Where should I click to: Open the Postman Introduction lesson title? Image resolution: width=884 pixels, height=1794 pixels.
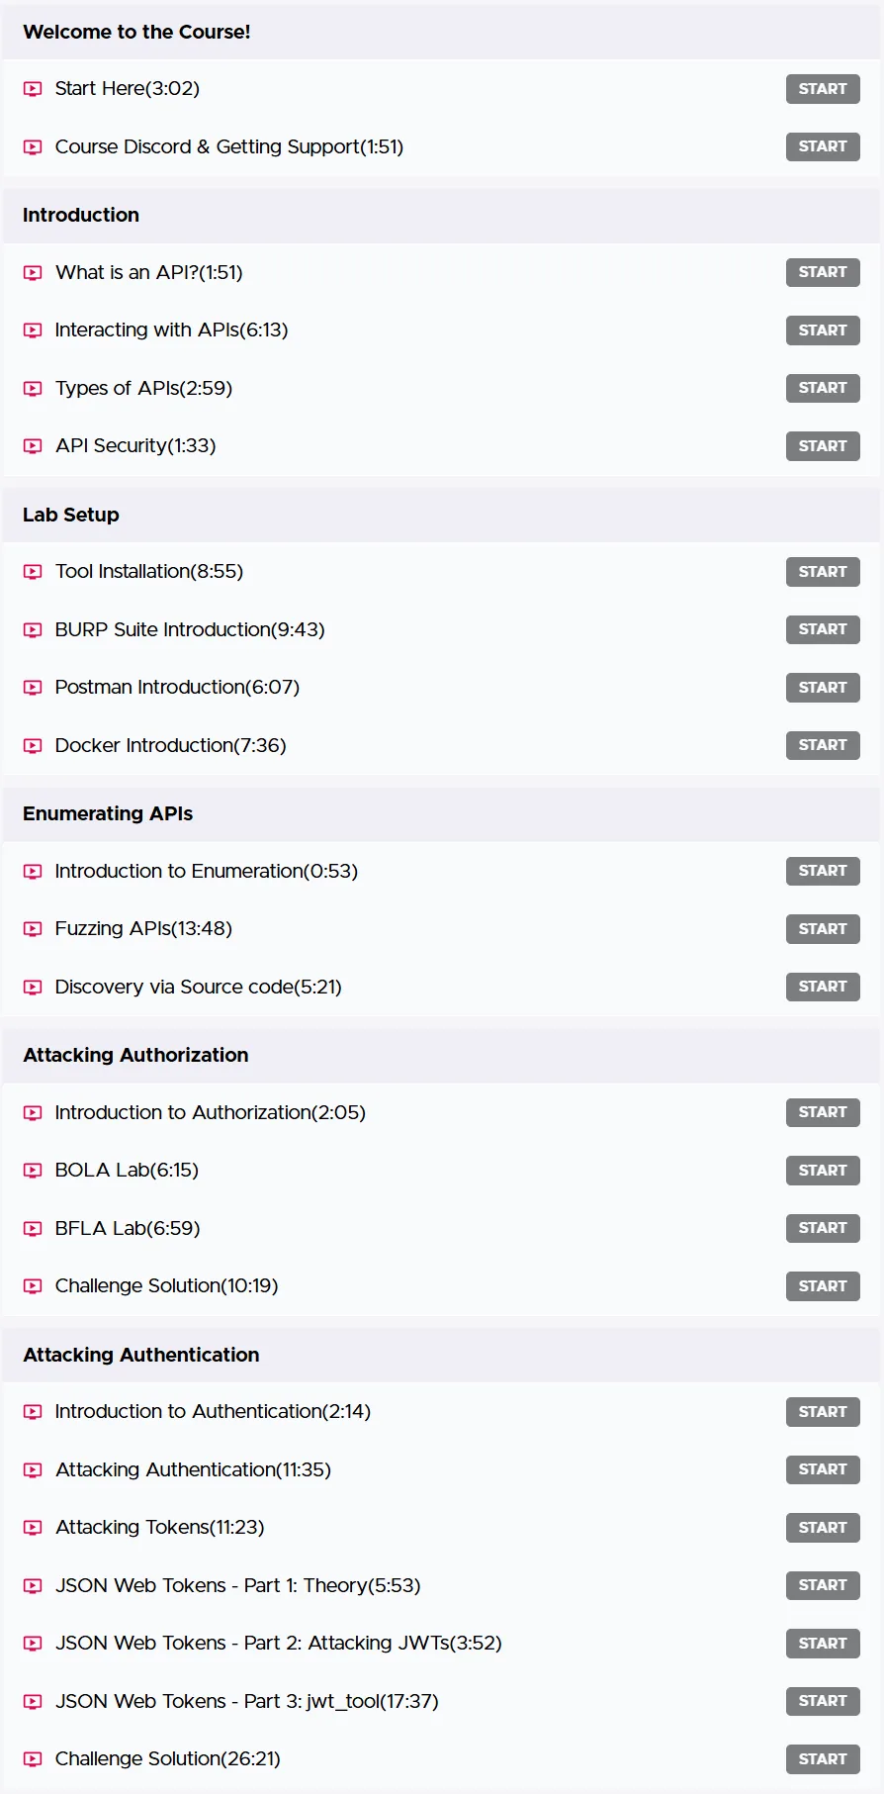point(177,687)
